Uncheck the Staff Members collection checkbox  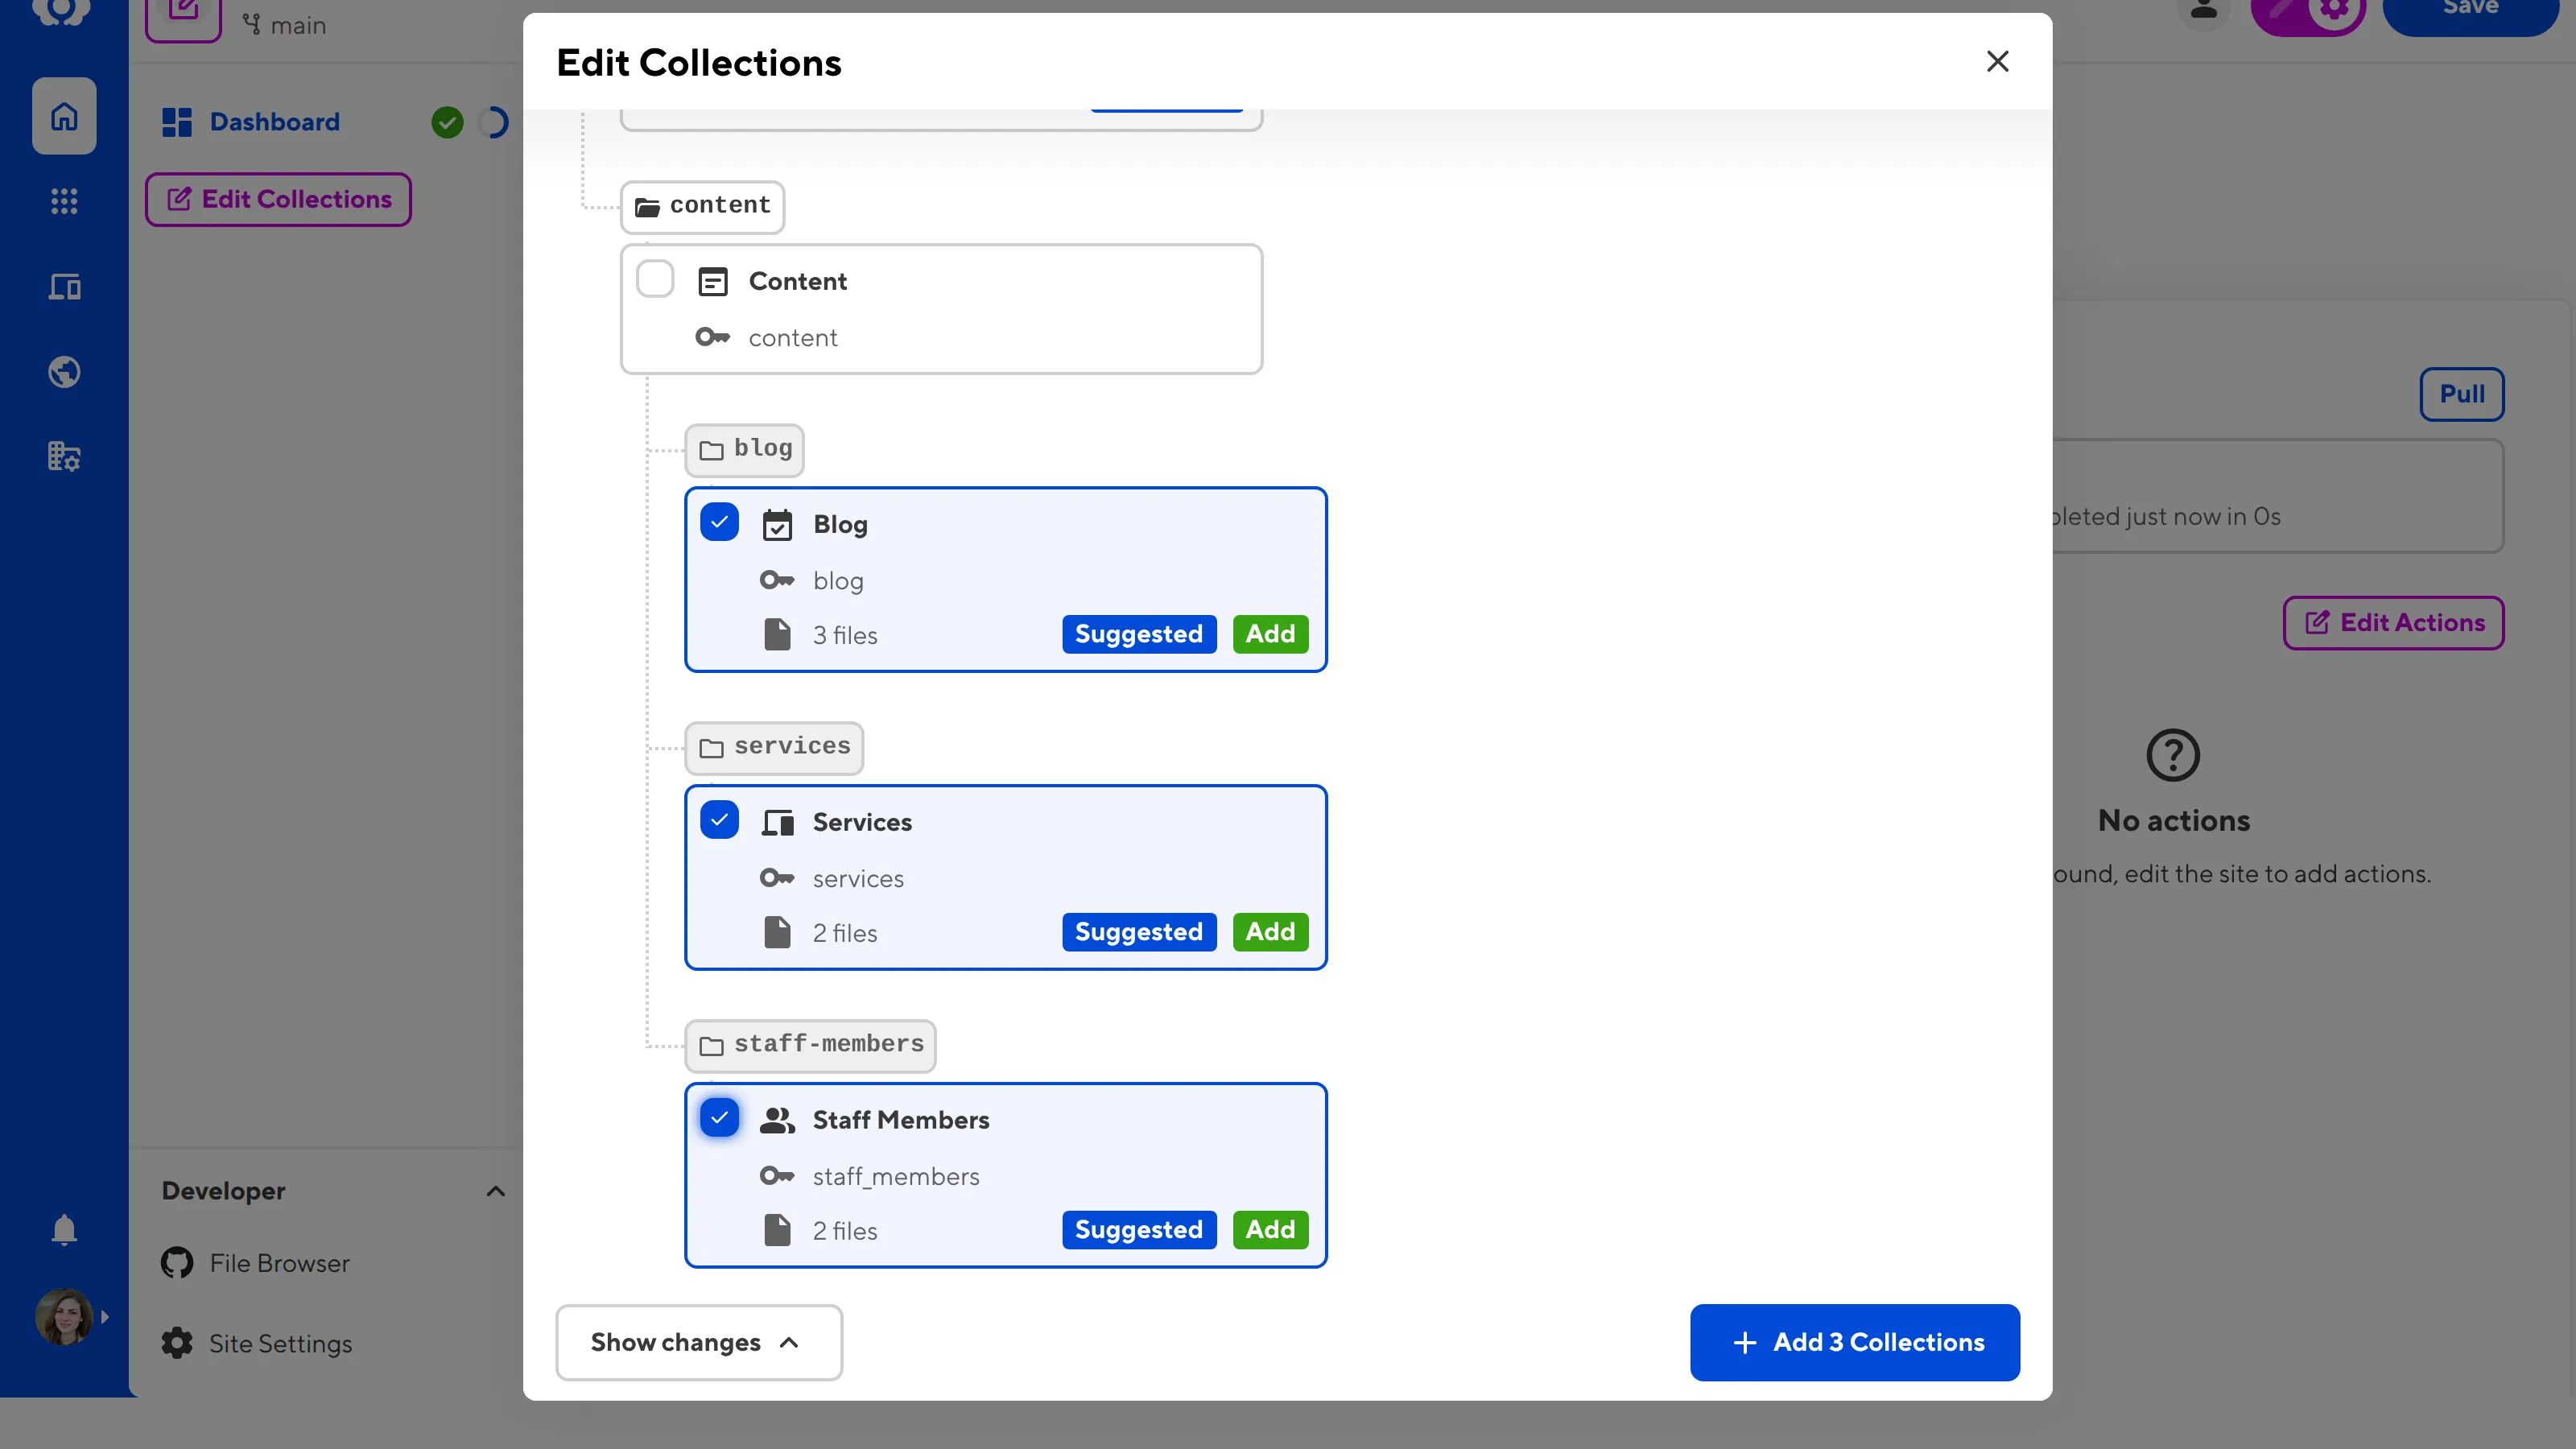click(719, 1117)
